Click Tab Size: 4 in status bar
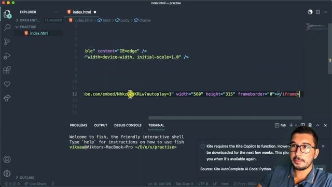Viewport: 332px width, 187px height. pos(184,184)
